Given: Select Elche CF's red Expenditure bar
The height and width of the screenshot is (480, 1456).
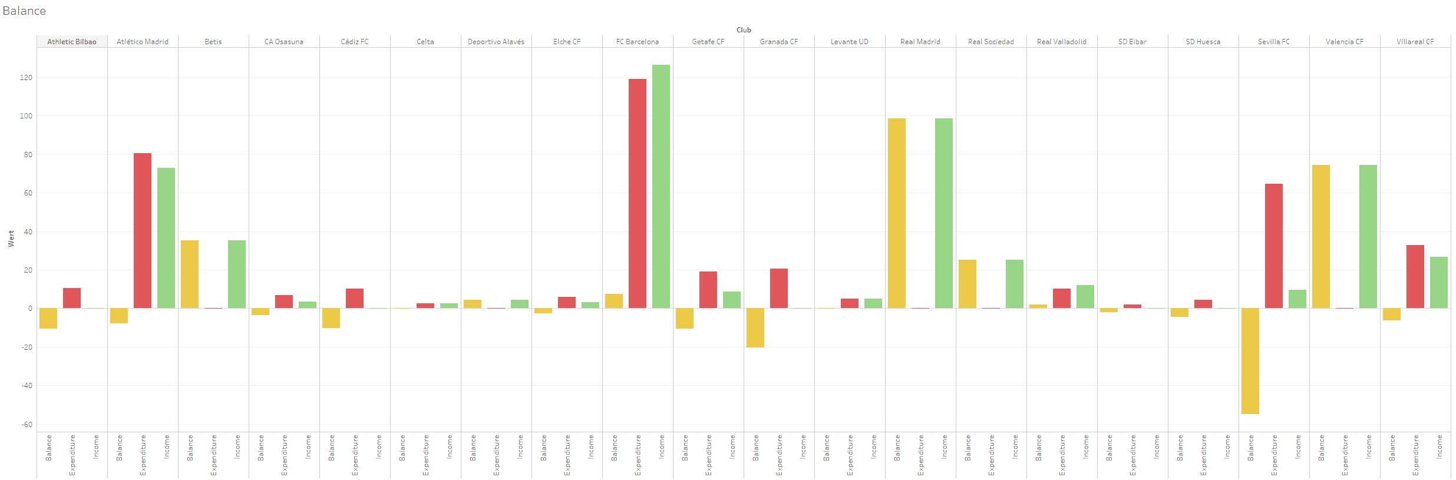Looking at the screenshot, I should coord(567,303).
